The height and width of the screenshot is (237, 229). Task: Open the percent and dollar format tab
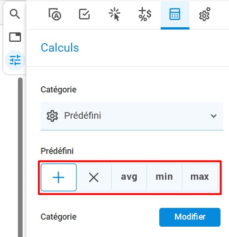145,14
